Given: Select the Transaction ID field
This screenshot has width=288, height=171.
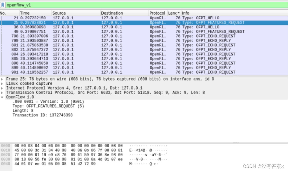Looking at the screenshot, I should pos(42,115).
